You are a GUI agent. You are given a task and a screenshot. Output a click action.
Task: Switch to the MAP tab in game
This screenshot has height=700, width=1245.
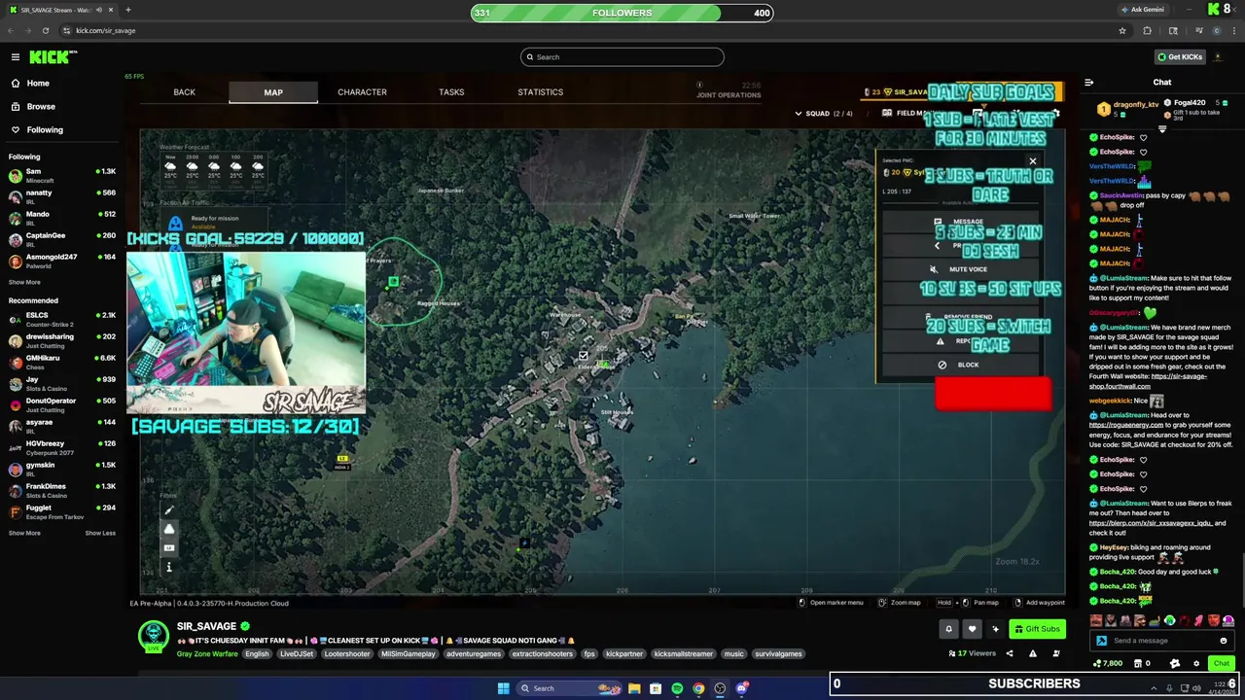pos(273,92)
